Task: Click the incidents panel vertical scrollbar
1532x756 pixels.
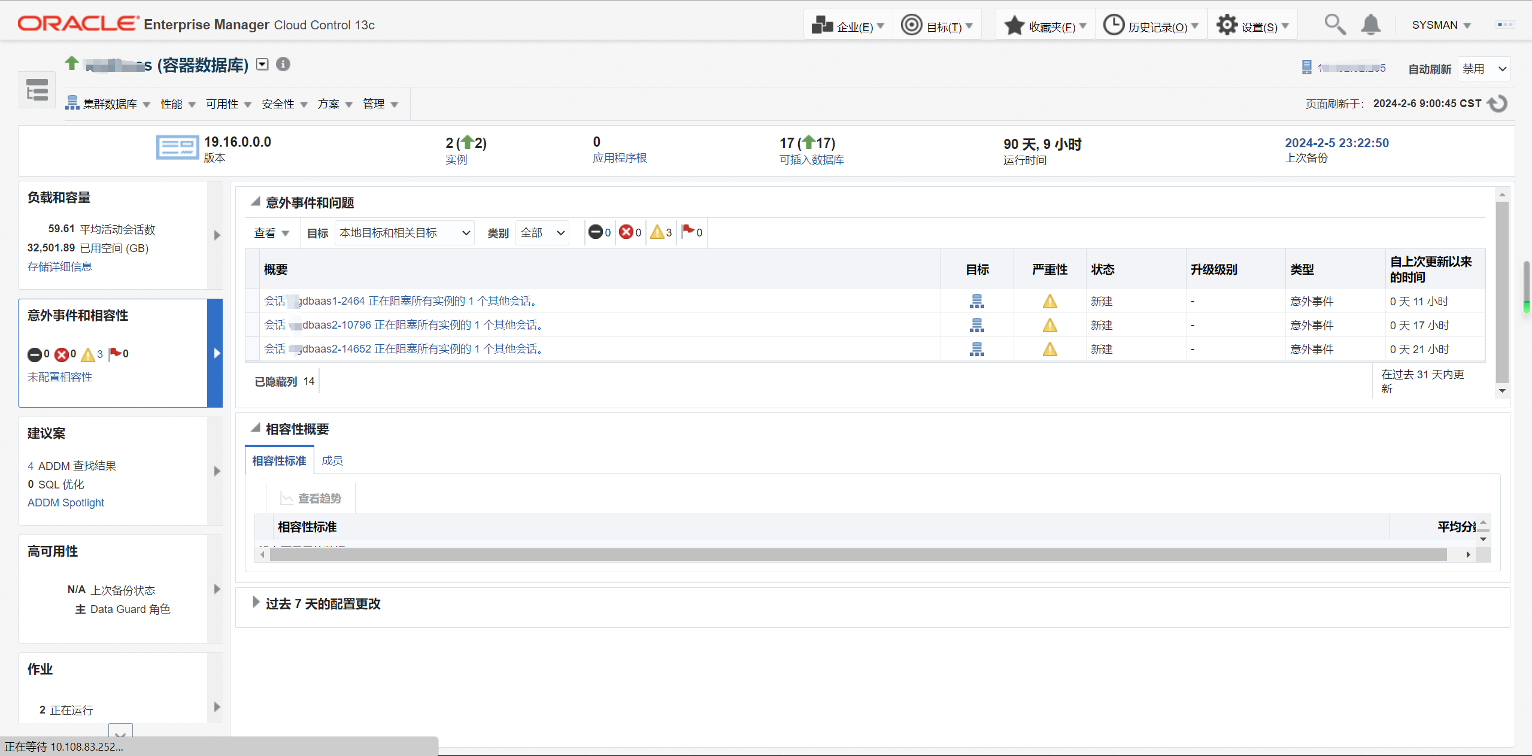Action: (x=1502, y=292)
